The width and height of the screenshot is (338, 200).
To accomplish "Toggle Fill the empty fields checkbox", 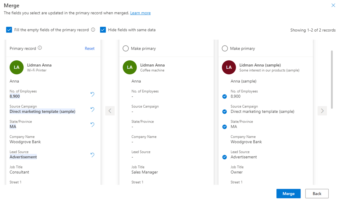I will pos(9,30).
